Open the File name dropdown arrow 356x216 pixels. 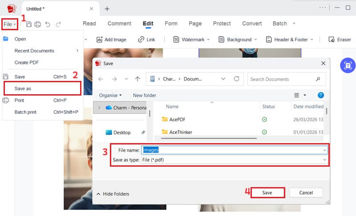tap(325, 150)
